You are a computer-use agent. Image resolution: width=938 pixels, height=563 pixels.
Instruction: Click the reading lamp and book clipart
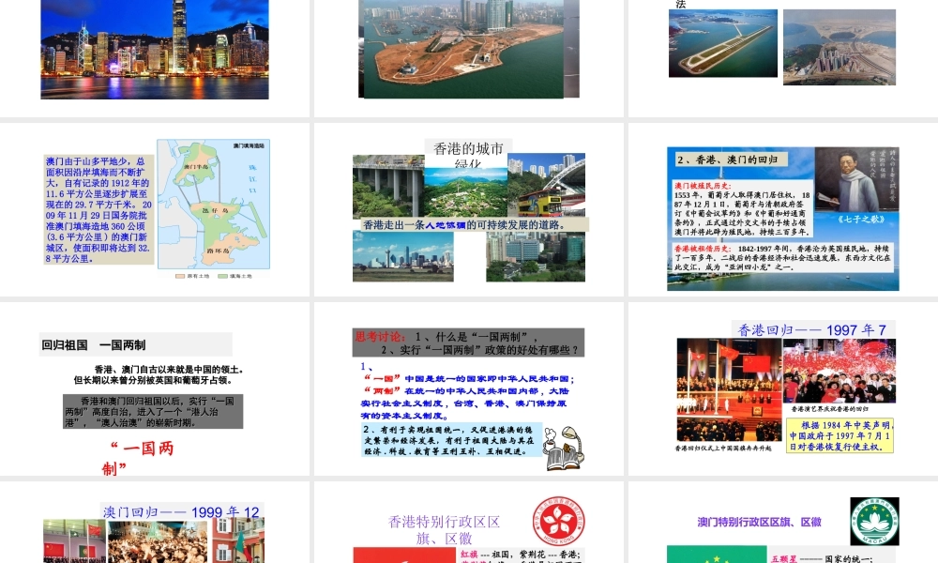click(x=564, y=449)
